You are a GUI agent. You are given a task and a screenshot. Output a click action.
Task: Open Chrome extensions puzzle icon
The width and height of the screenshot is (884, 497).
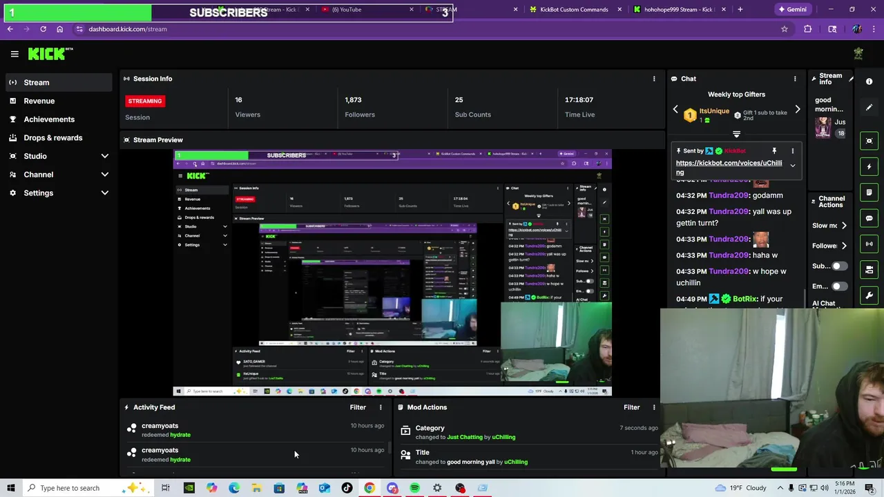coord(807,29)
